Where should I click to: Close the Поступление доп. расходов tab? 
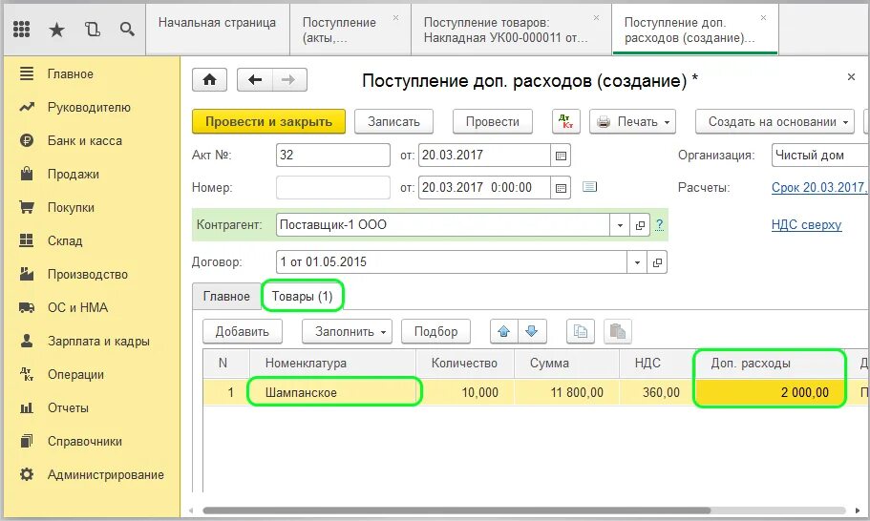click(x=763, y=18)
